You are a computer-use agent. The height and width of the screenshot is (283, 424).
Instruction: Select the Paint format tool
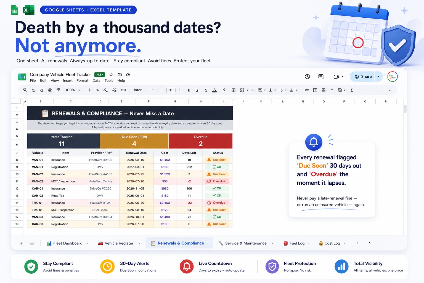[58, 90]
